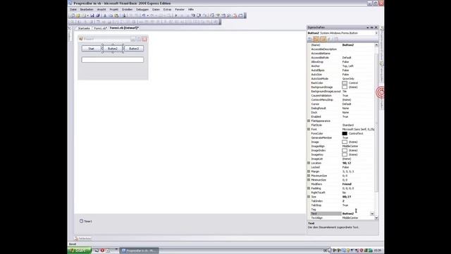Image resolution: width=451 pixels, height=254 pixels.
Task: Open the Hilfe menu
Action: pyautogui.click(x=191, y=9)
